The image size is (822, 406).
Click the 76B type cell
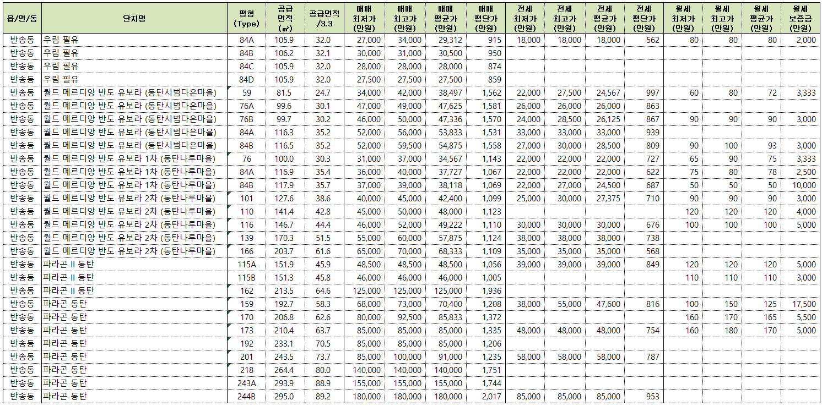click(247, 119)
